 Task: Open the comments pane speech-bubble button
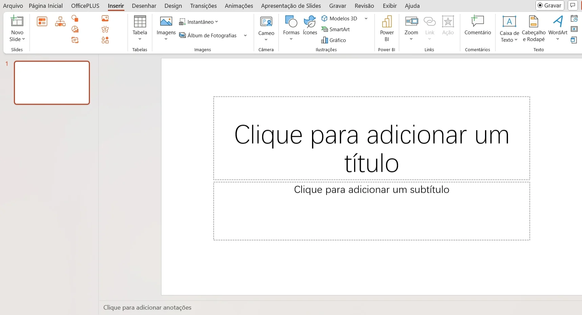click(x=573, y=5)
